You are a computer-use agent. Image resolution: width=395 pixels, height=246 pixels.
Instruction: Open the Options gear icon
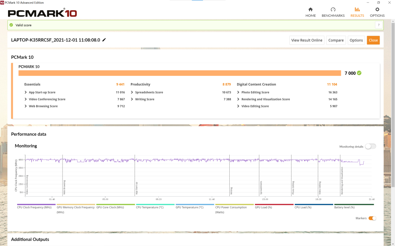click(377, 9)
